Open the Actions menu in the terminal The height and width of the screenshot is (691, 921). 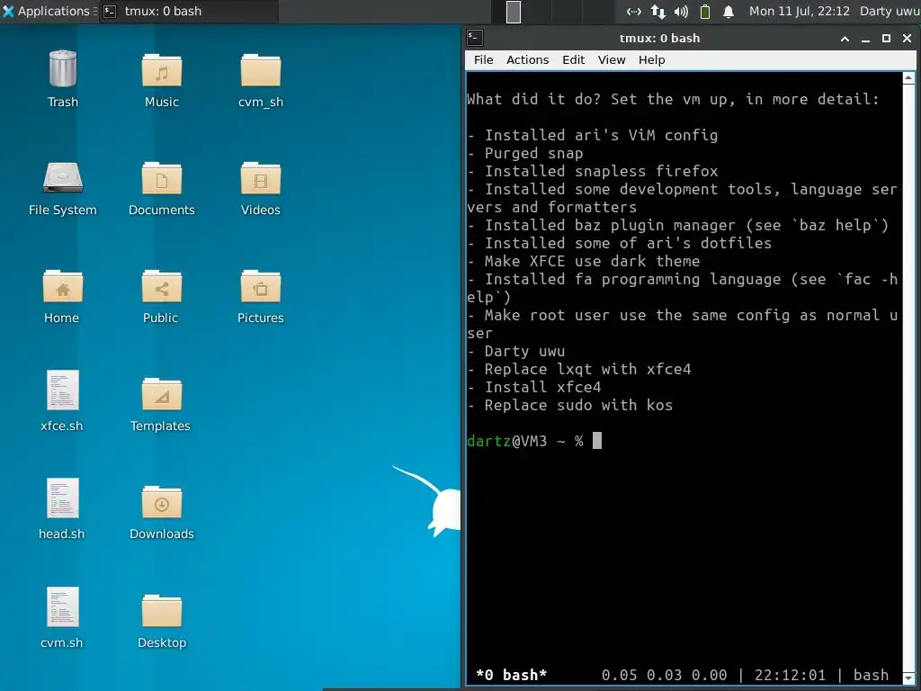coord(527,60)
